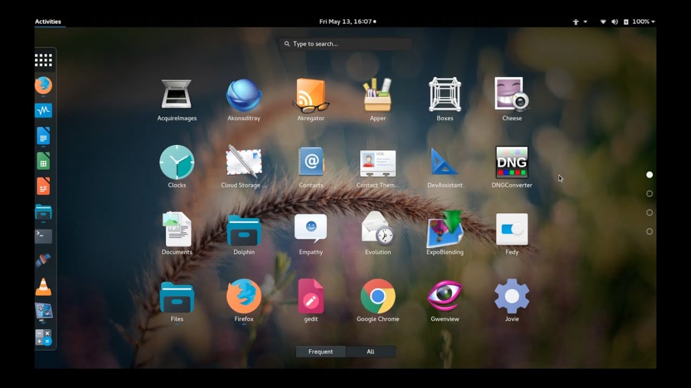Start the Cheese webcam app
Image resolution: width=691 pixels, height=388 pixels.
tap(512, 94)
